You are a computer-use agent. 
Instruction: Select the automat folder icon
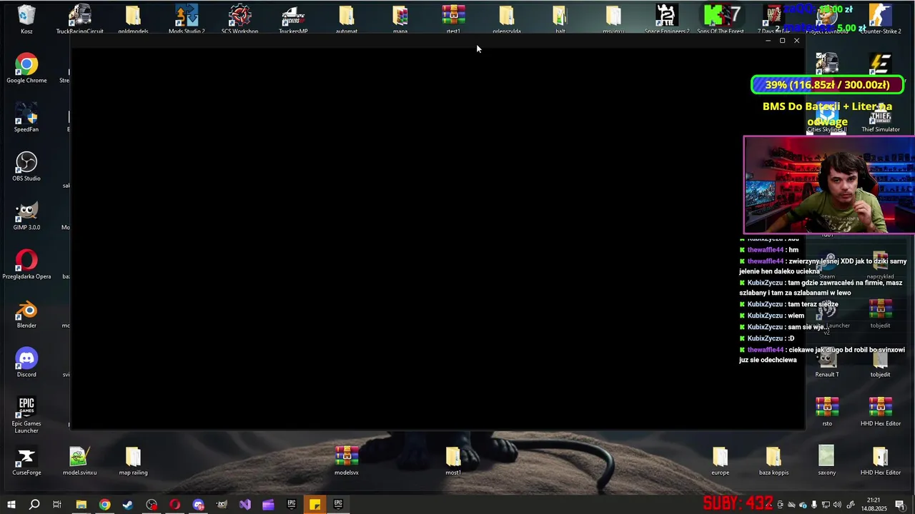coord(347,19)
